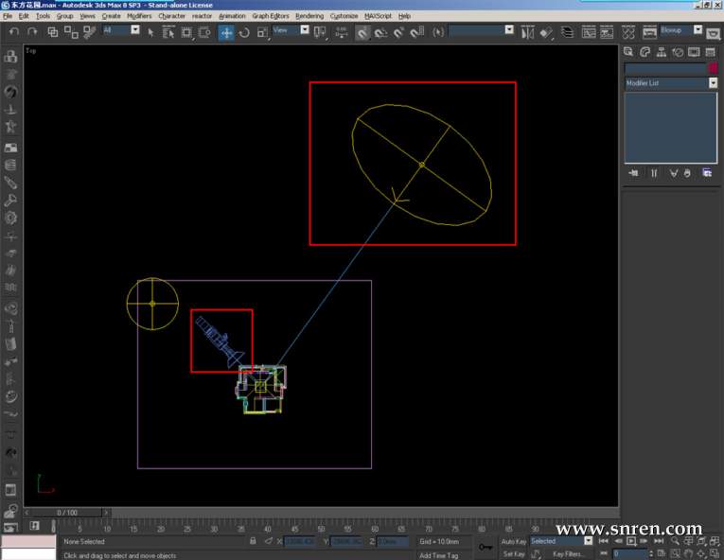Click the time slider 0 / 100 handle
Viewport: 724px width, 560px height.
[67, 513]
